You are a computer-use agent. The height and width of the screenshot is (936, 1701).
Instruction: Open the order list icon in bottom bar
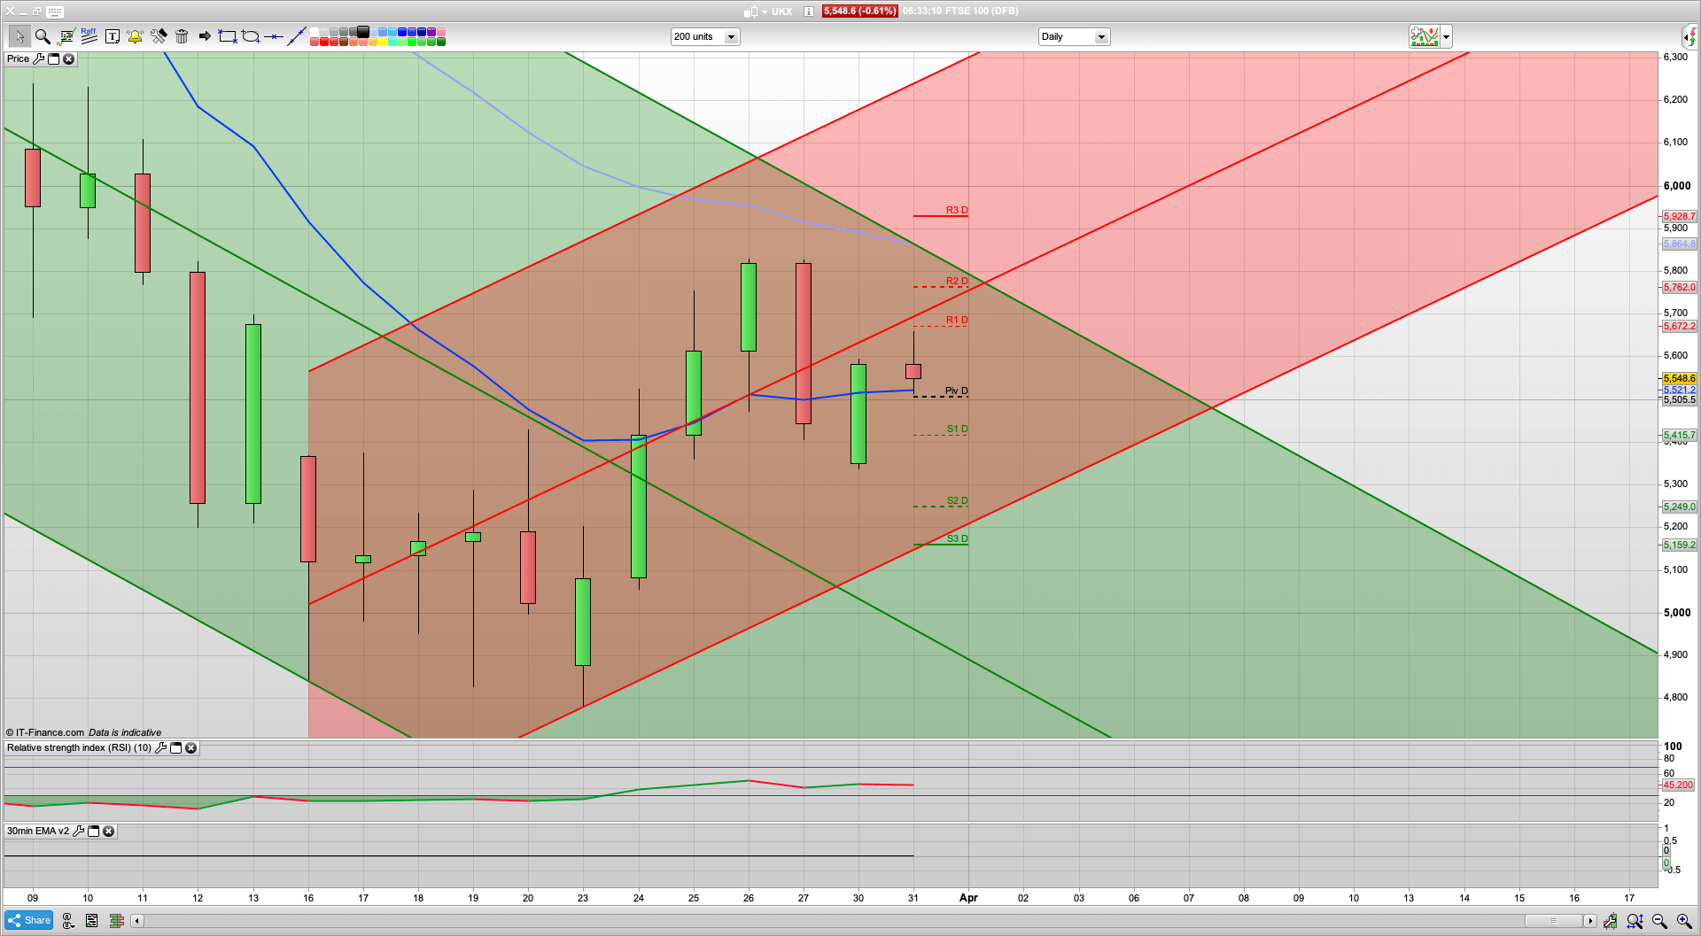91,921
